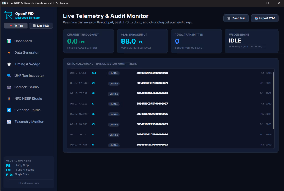Click the trash icon in Clear Trail
Viewport: 284px width, 191px height.
click(x=229, y=18)
